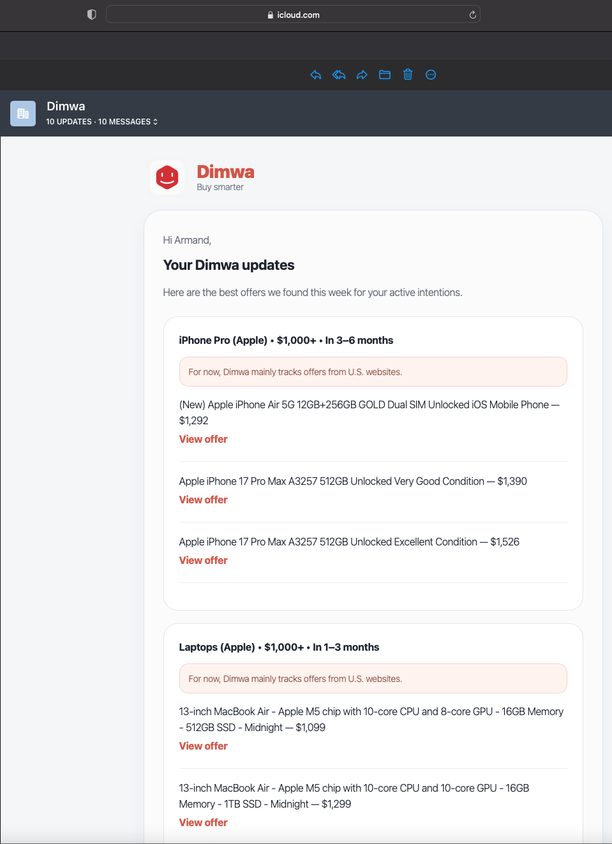Click U.S. websites notice in iPhone card

(373, 372)
